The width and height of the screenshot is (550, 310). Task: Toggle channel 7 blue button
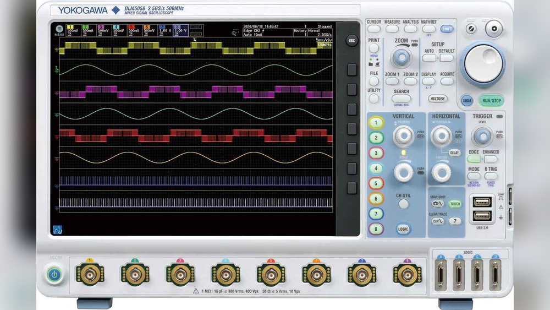click(x=376, y=214)
